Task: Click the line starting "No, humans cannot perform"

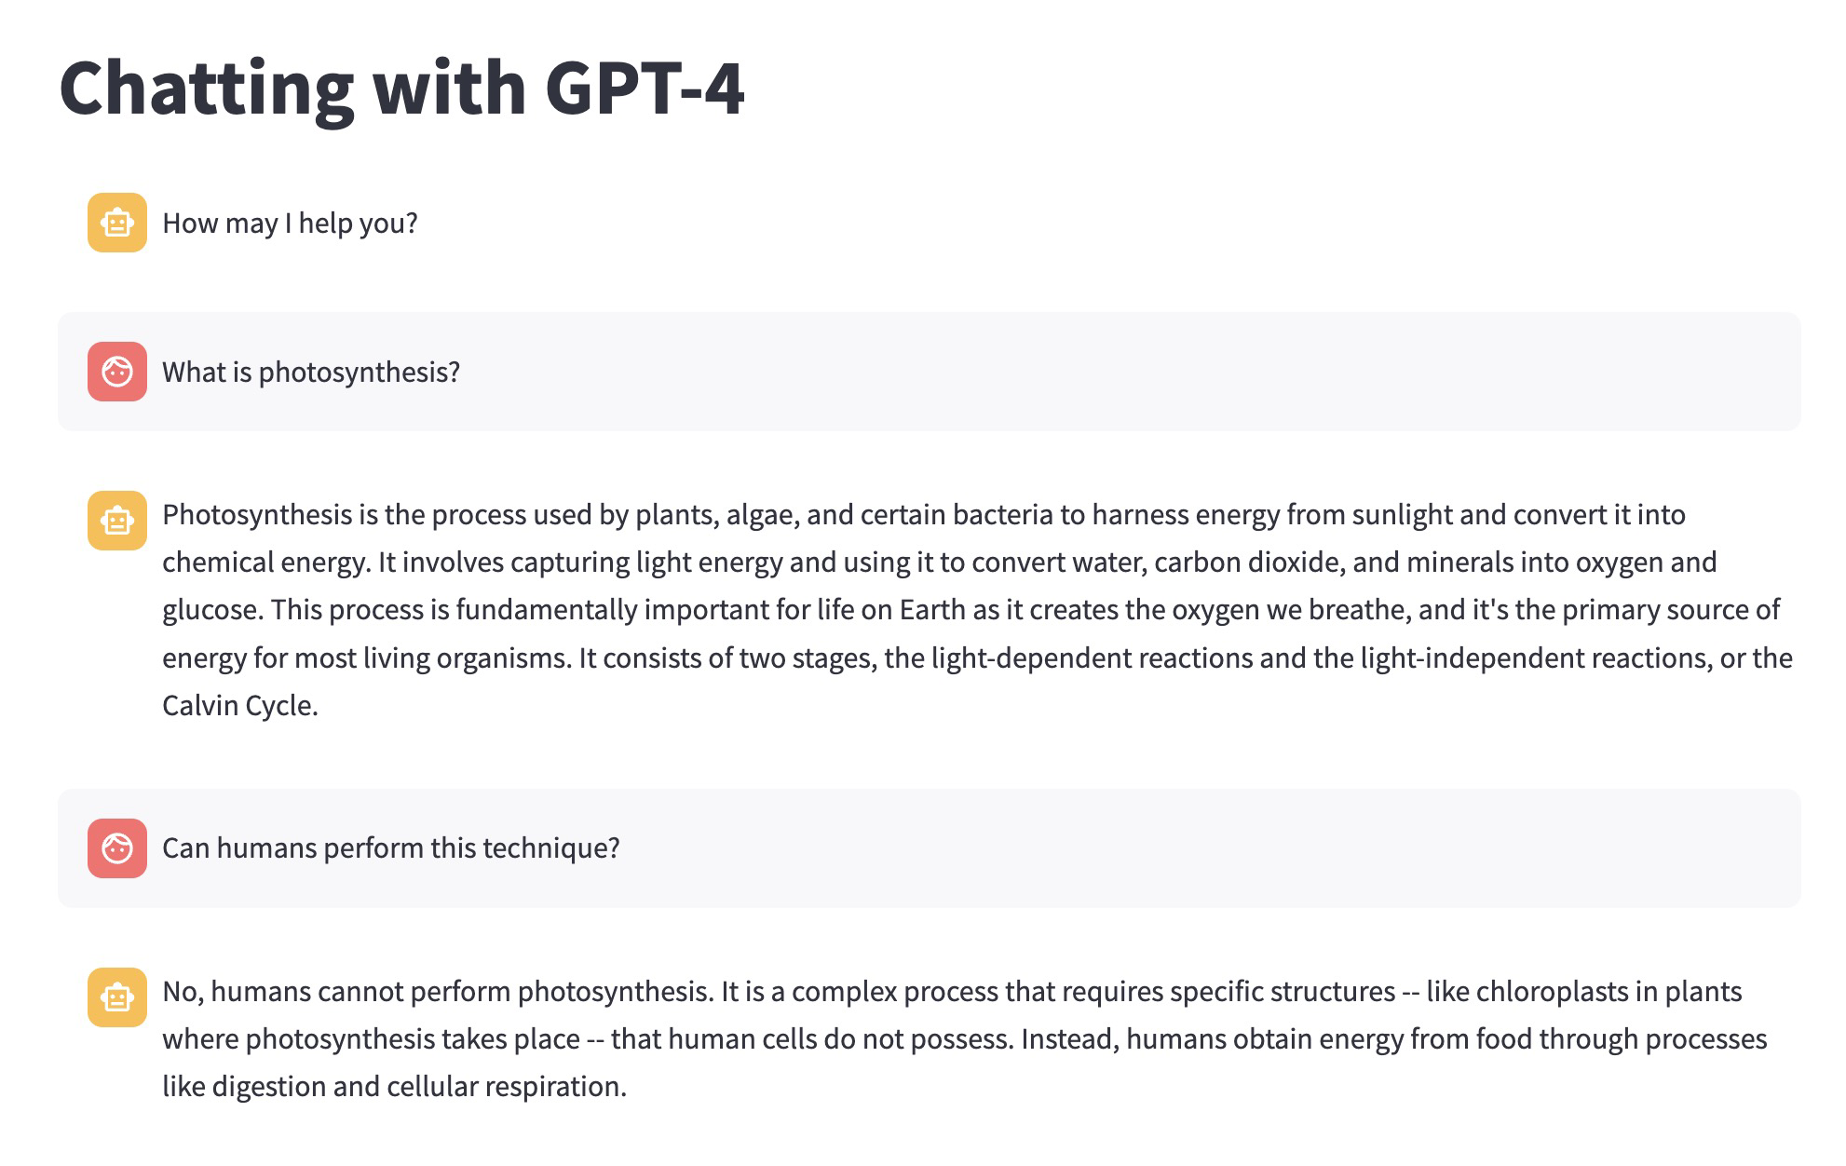Action: click(951, 992)
